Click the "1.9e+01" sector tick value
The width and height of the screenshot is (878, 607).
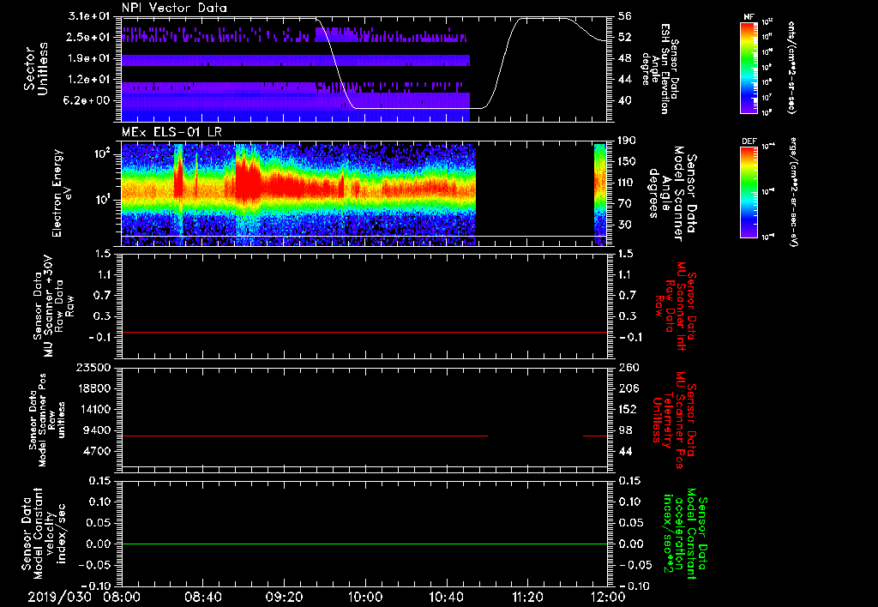[x=89, y=58]
